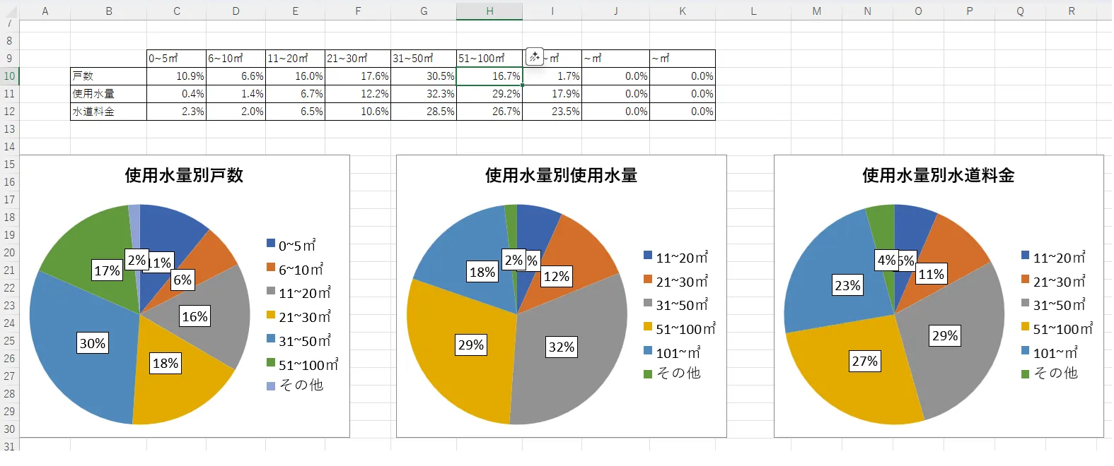Image resolution: width=1114 pixels, height=466 pixels.
Task: Click the cell showing 12.2%
Action: (x=358, y=94)
